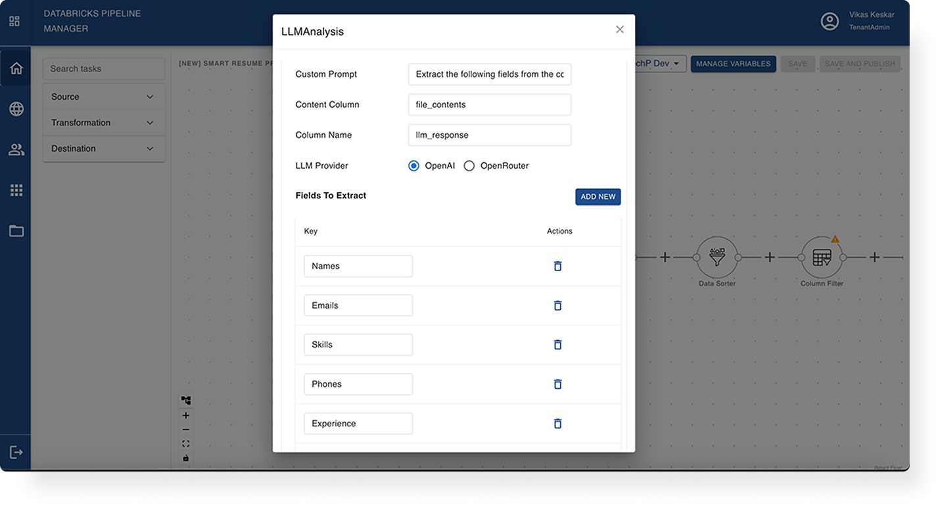Screen dimensions: 940x507
Task: Zoom out on the canvas
Action: 186,430
